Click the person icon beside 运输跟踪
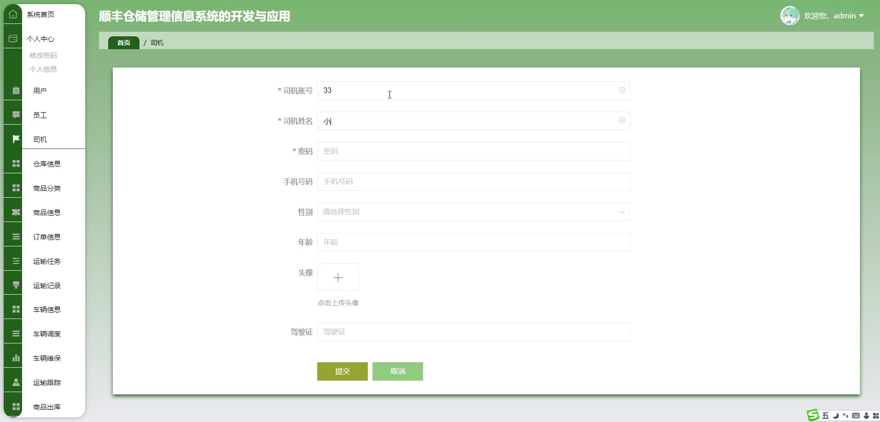The width and height of the screenshot is (880, 422). (16, 382)
